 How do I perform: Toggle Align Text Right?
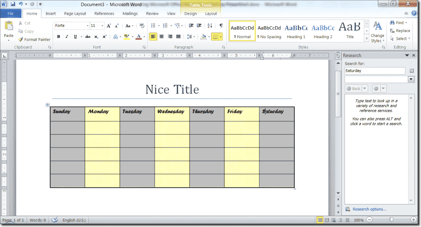tap(170, 37)
